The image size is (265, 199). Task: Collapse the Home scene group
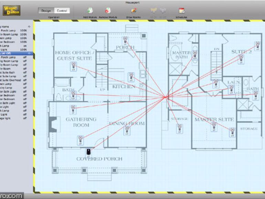coord(29,27)
